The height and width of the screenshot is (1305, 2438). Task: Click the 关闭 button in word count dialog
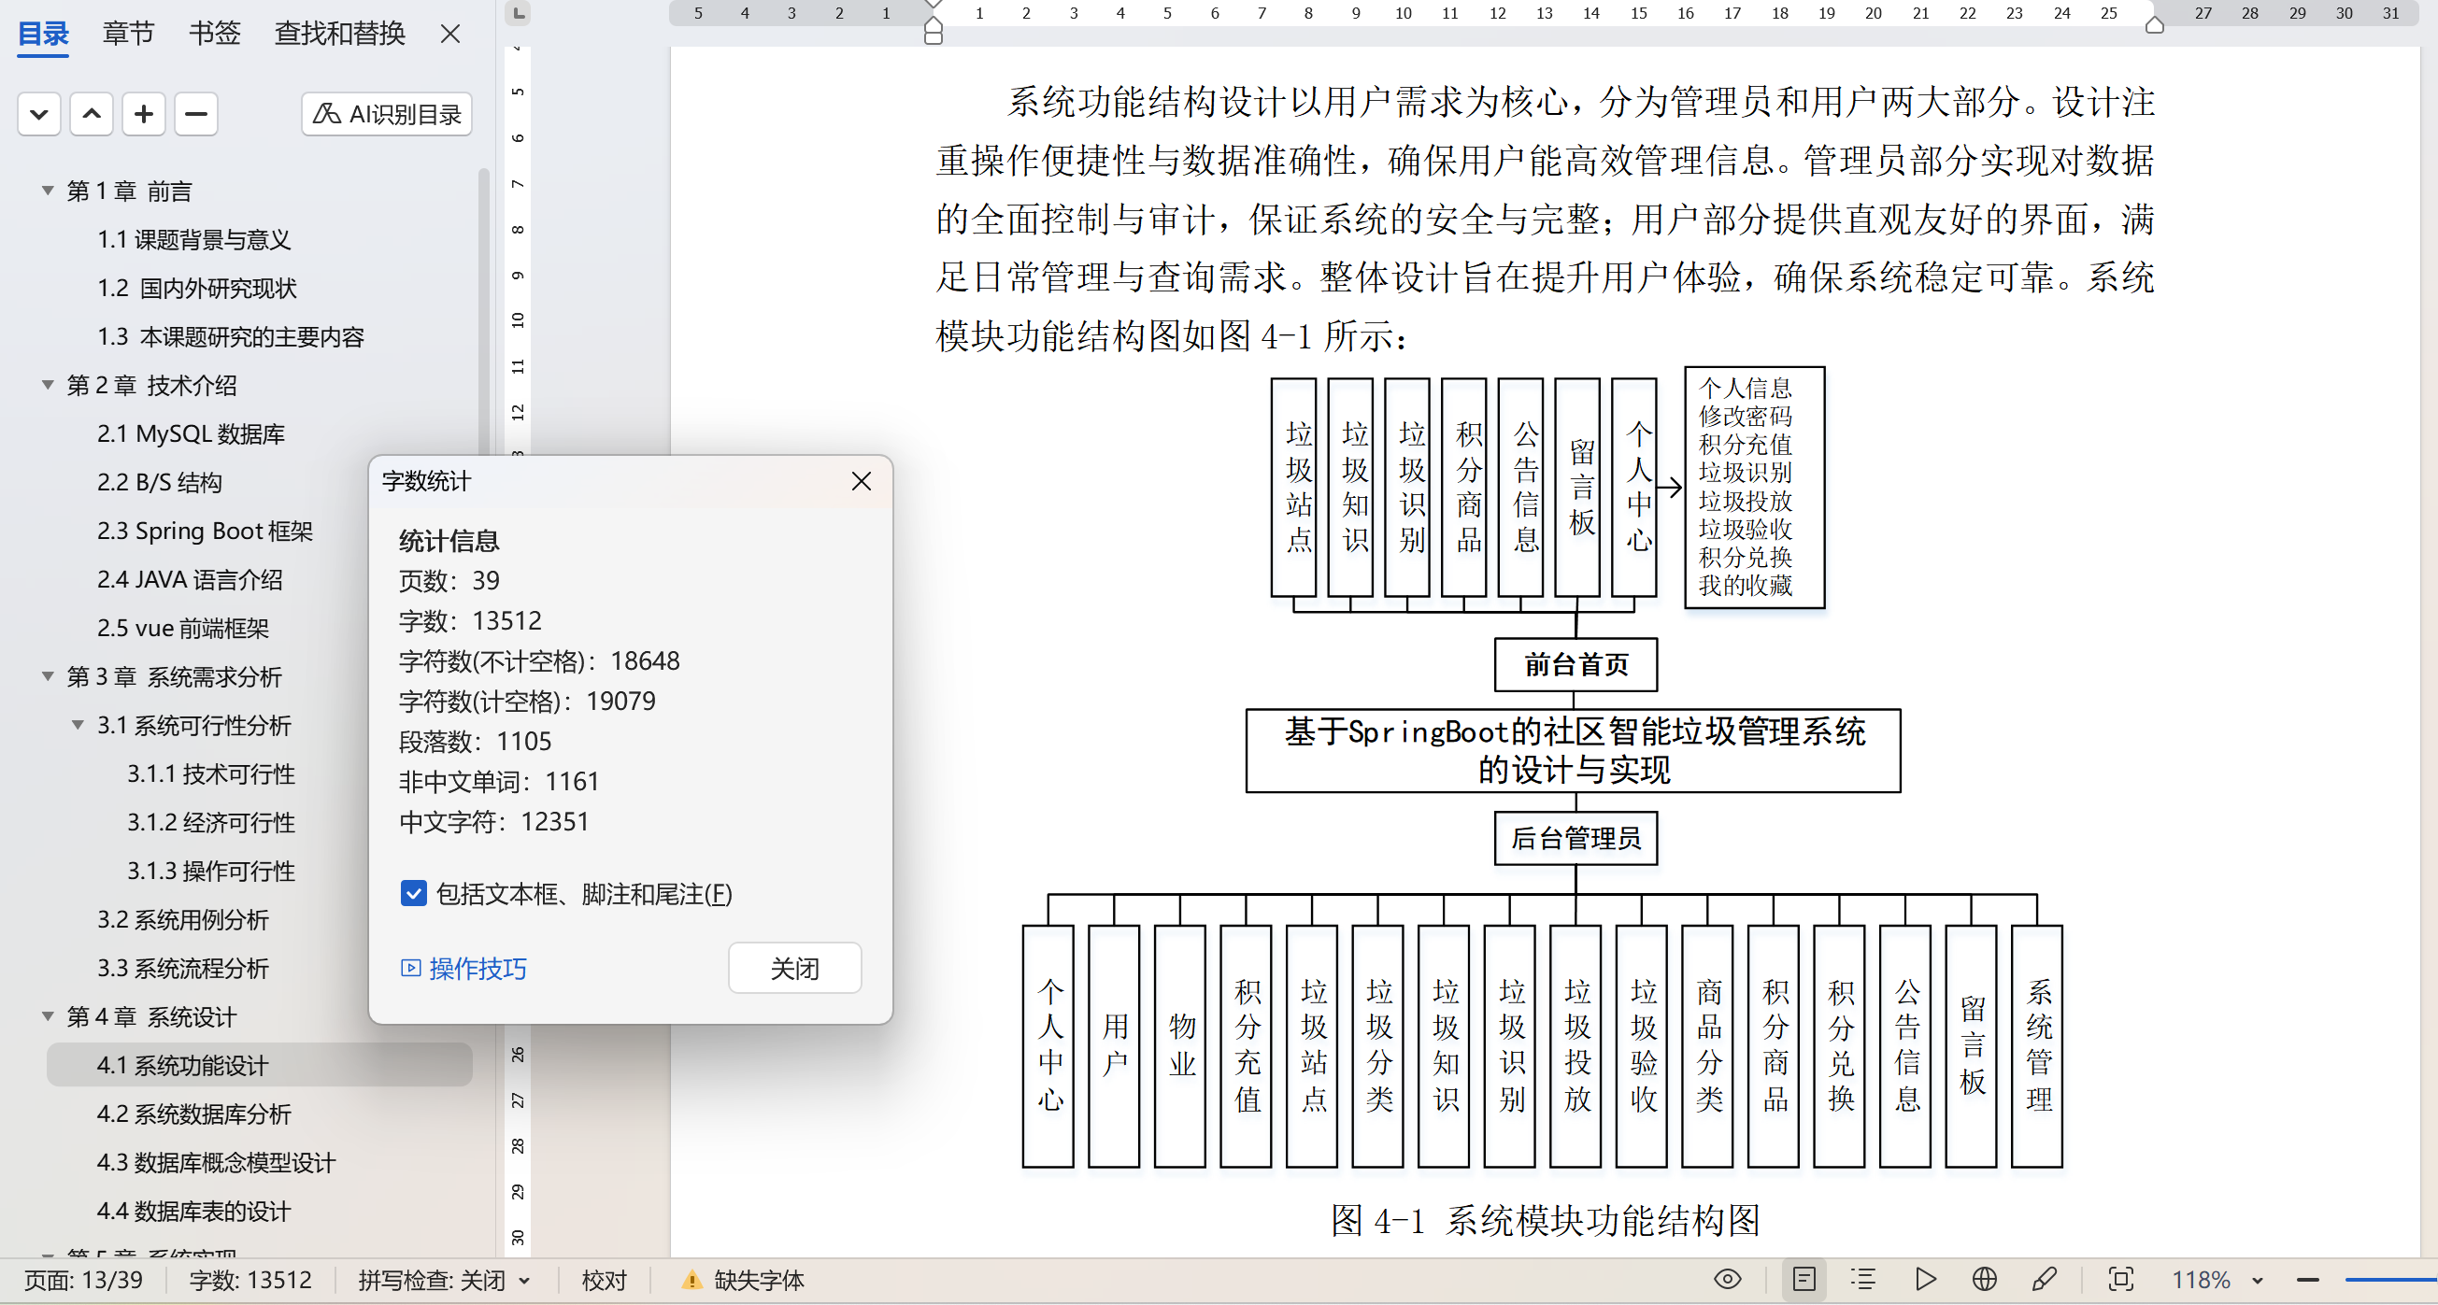tap(794, 968)
